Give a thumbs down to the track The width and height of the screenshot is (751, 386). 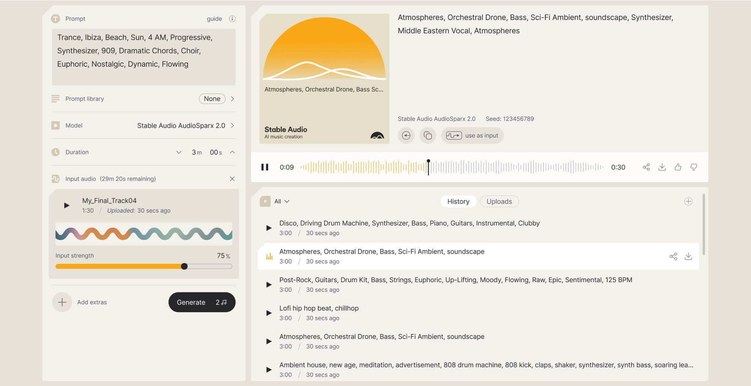[694, 167]
